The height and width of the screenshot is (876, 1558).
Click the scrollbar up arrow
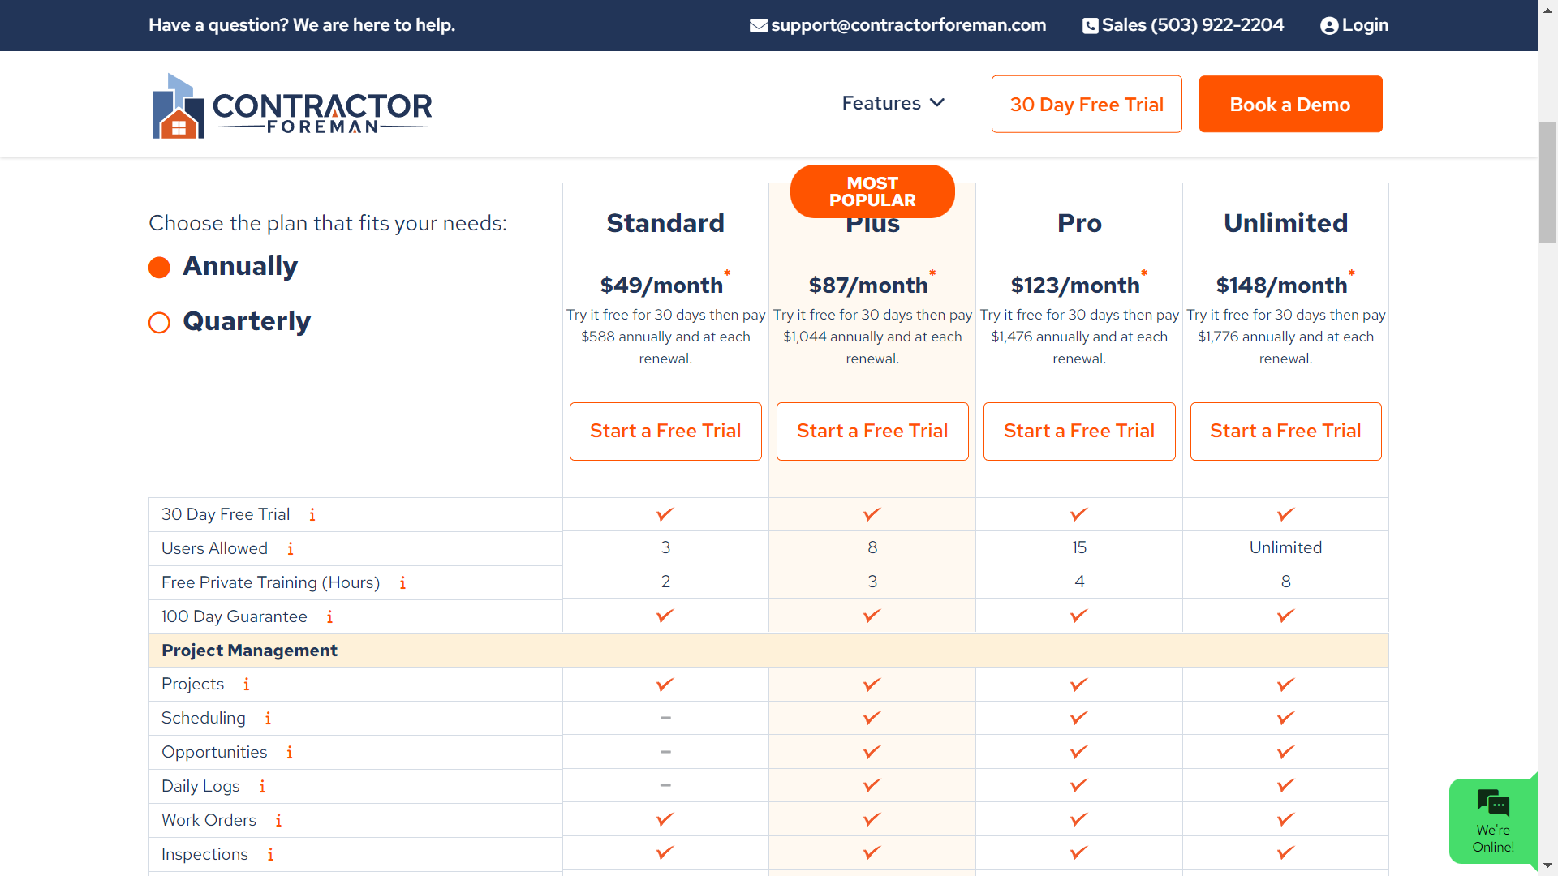pyautogui.click(x=1548, y=11)
